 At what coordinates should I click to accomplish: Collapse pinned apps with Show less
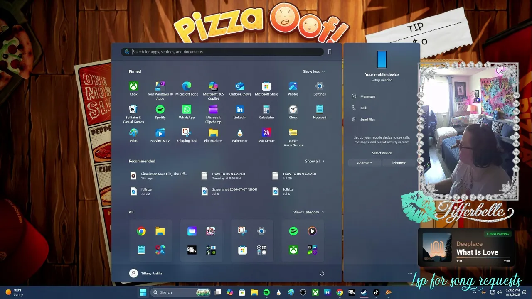313,71
